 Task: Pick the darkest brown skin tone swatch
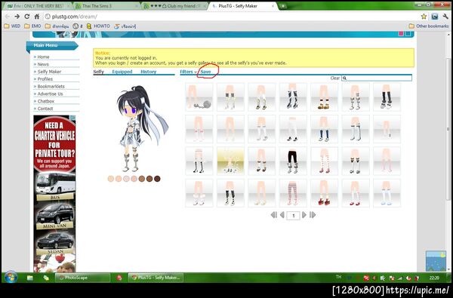(x=157, y=179)
